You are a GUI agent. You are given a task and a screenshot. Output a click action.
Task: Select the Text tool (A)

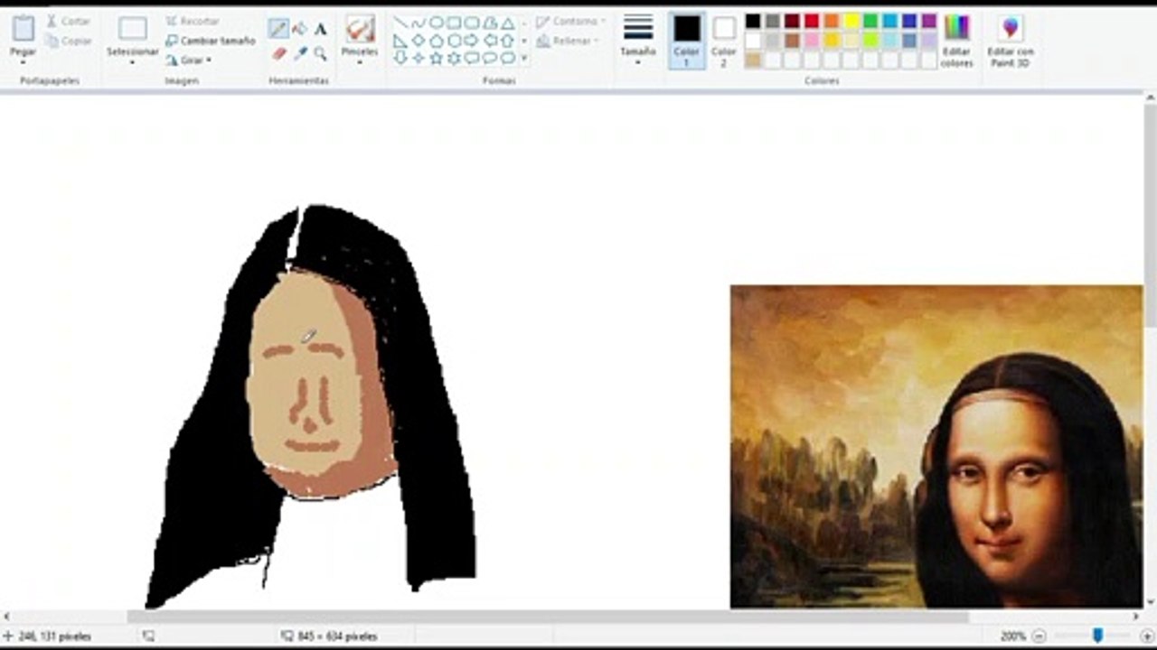pos(320,29)
